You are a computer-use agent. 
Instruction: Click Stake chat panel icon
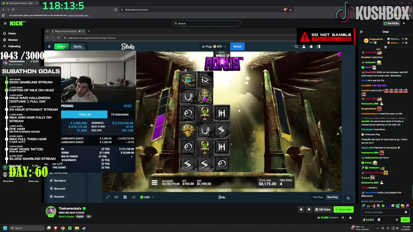318,46
